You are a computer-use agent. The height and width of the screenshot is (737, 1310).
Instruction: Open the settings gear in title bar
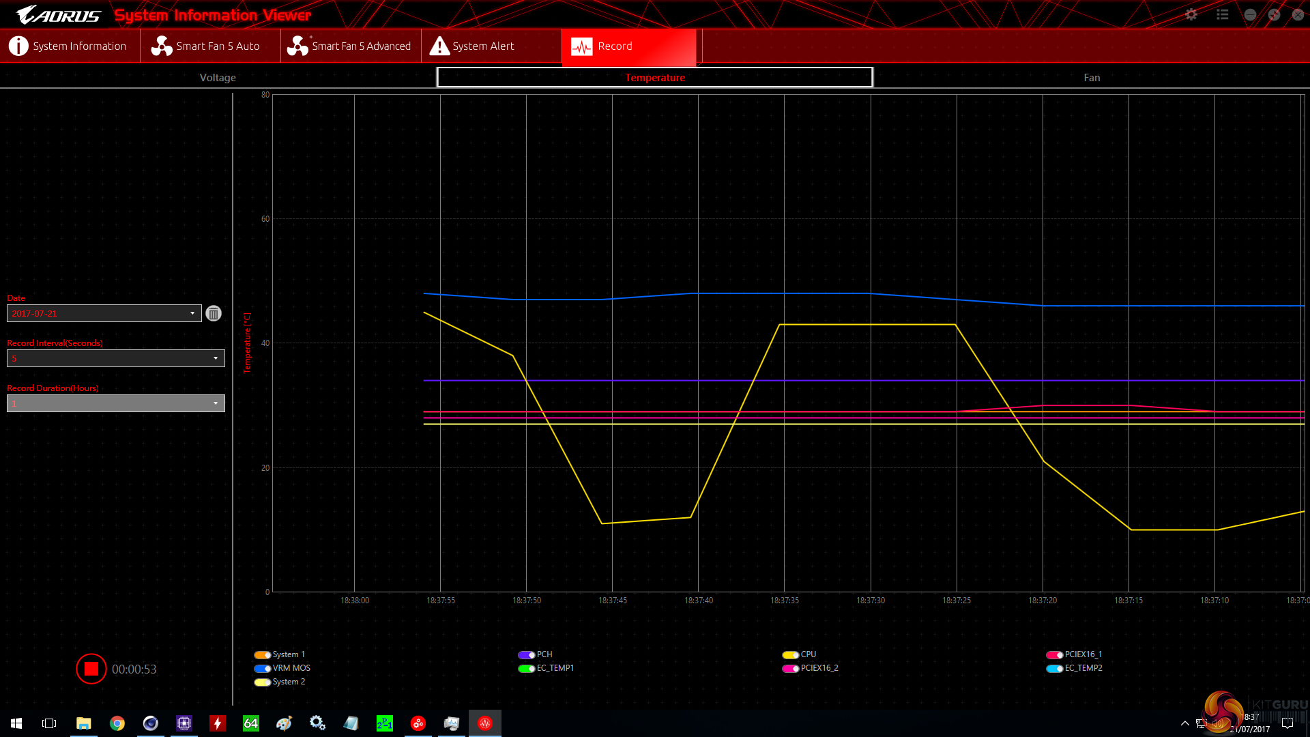click(x=1191, y=14)
